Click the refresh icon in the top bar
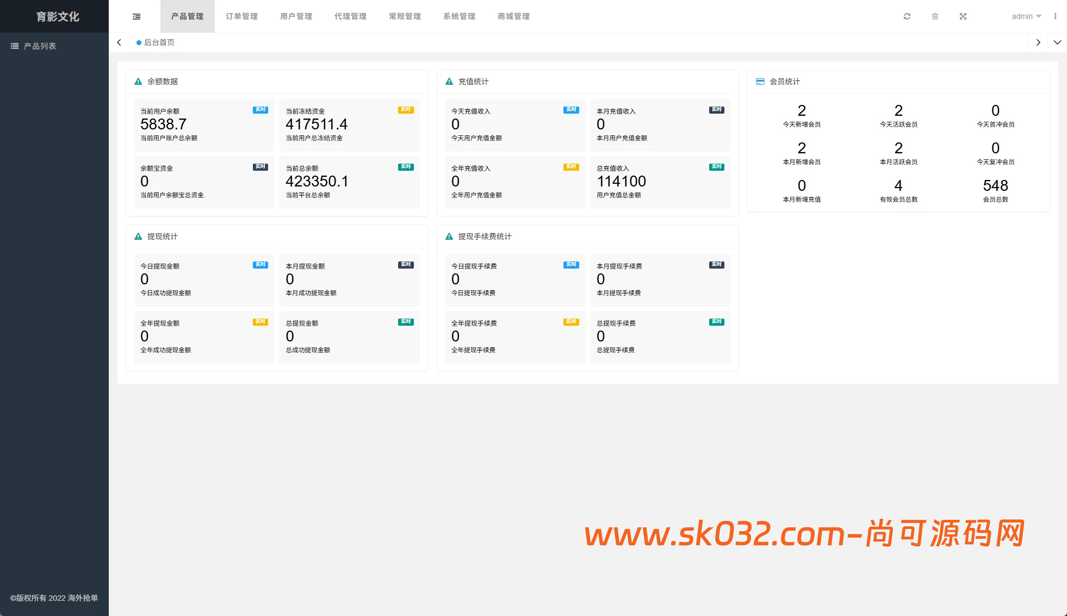The image size is (1067, 616). (907, 16)
